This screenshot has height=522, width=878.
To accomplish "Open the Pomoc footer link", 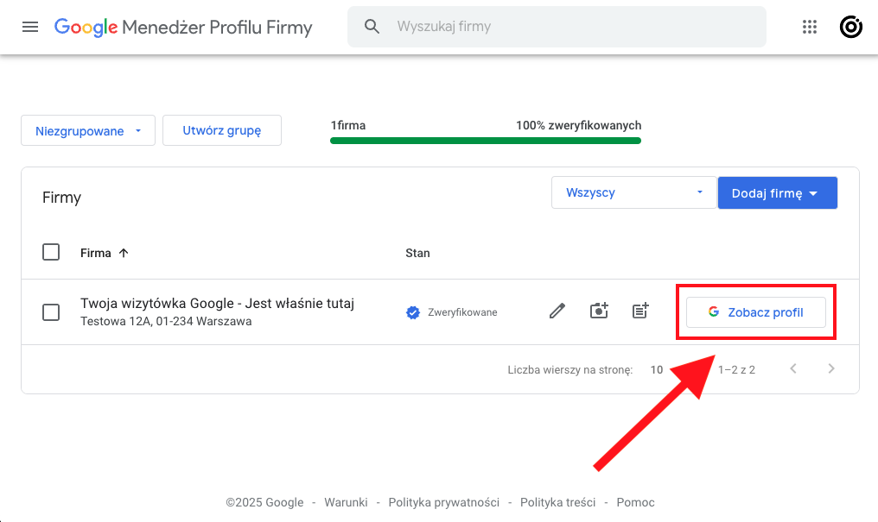I will click(635, 502).
